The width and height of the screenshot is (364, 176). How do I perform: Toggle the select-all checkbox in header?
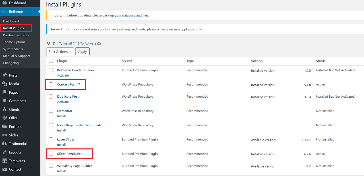[x=51, y=61]
